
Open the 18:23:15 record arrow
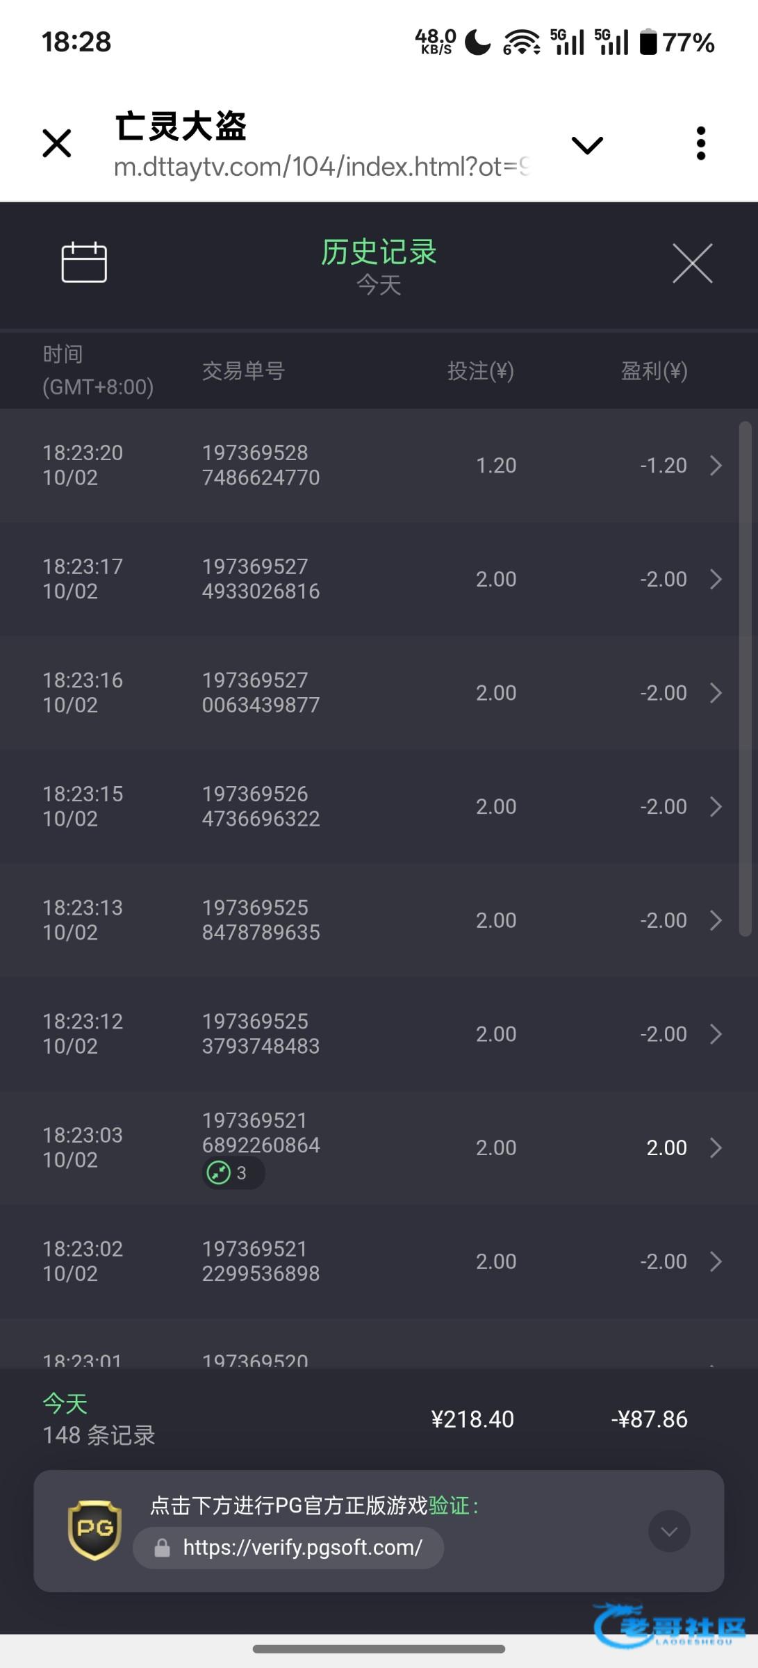click(716, 806)
